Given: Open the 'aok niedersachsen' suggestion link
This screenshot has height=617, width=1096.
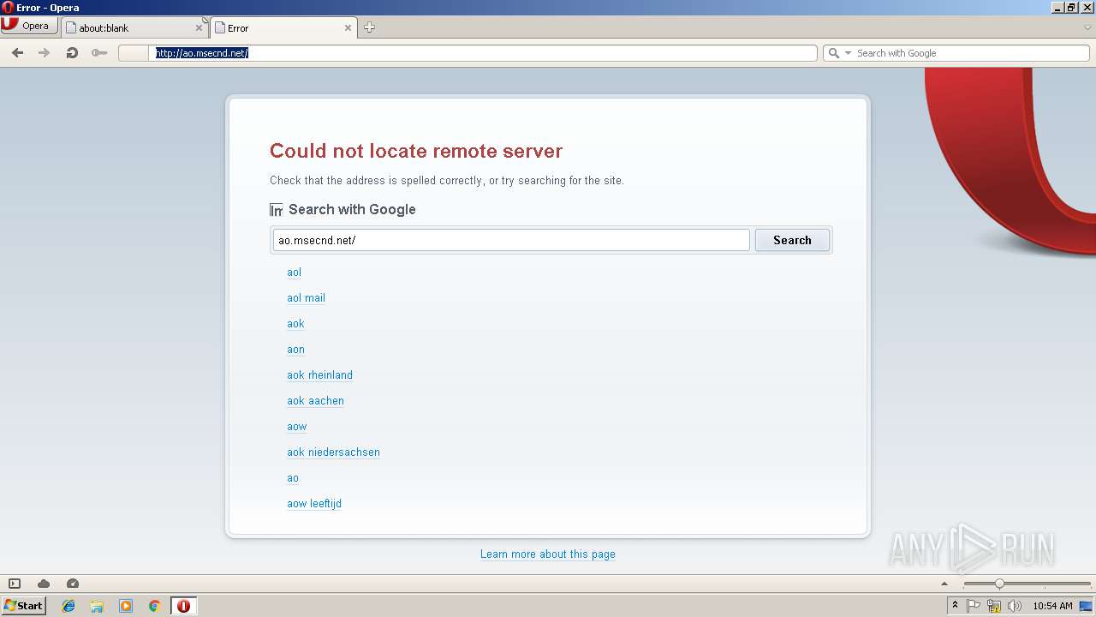Looking at the screenshot, I should (x=333, y=452).
